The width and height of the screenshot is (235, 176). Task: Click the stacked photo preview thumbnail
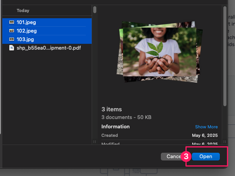[160, 52]
